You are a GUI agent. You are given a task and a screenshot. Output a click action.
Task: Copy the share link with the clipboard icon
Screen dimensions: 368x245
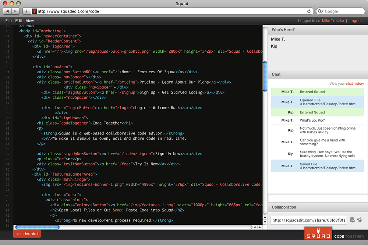[x=352, y=220]
